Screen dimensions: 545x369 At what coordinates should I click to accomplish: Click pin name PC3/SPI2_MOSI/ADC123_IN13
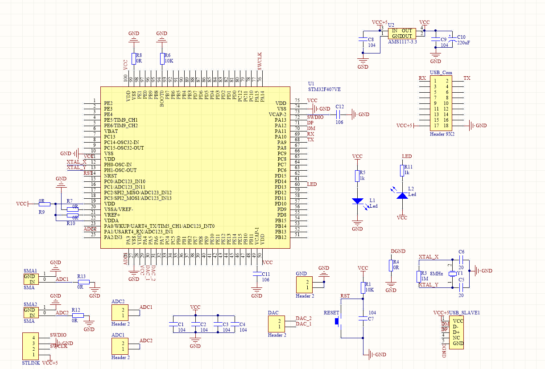(x=138, y=198)
